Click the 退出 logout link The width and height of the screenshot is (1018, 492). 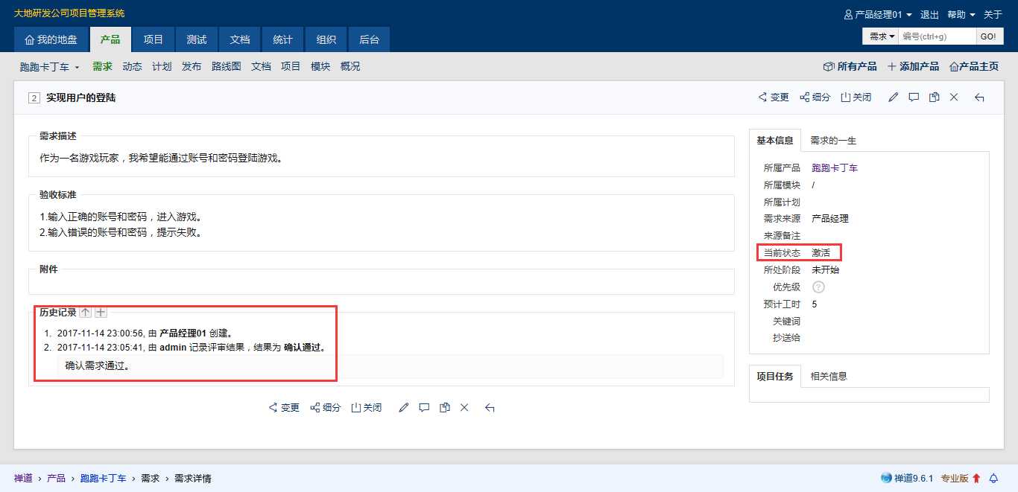tap(929, 15)
